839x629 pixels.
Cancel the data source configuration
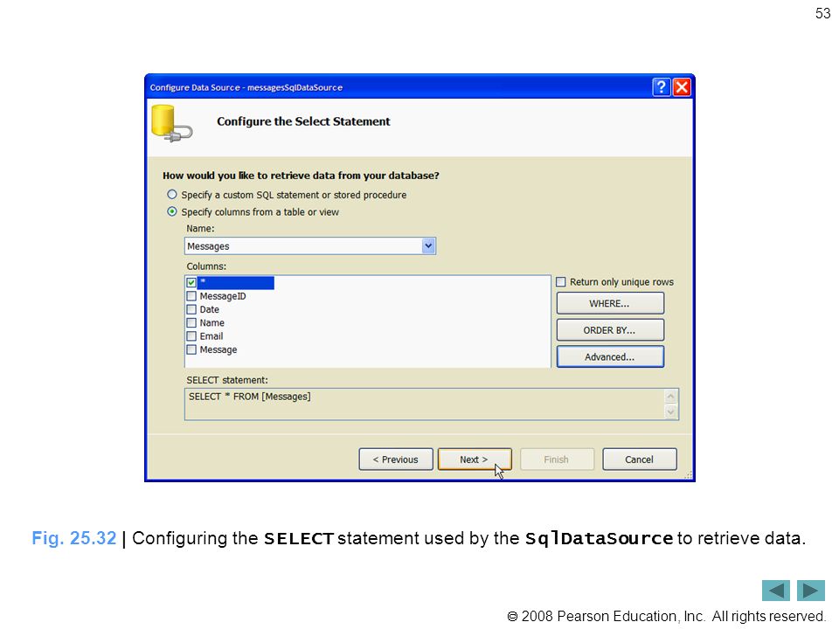640,460
